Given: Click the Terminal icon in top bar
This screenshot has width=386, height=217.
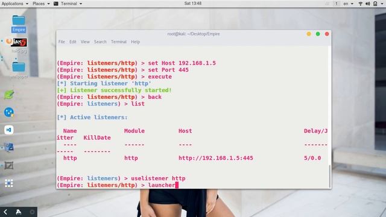Looking at the screenshot, I should [56, 4].
